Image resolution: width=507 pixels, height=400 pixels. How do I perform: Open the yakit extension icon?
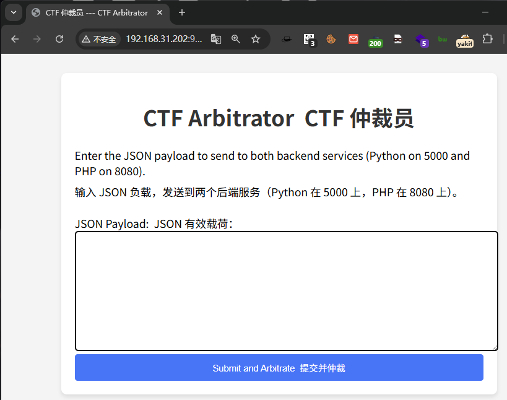[465, 41]
